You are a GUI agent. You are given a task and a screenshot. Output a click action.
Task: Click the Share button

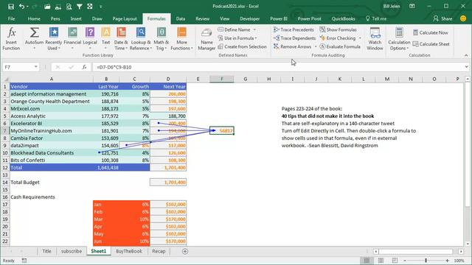click(x=442, y=18)
